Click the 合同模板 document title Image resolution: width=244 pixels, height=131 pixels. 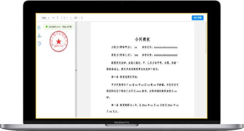142,39
